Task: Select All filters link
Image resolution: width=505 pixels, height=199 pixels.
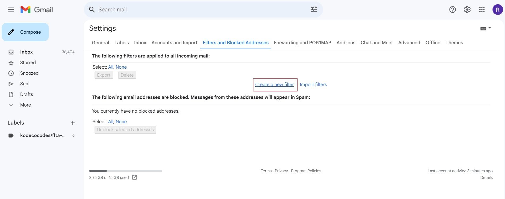Action: point(111,67)
